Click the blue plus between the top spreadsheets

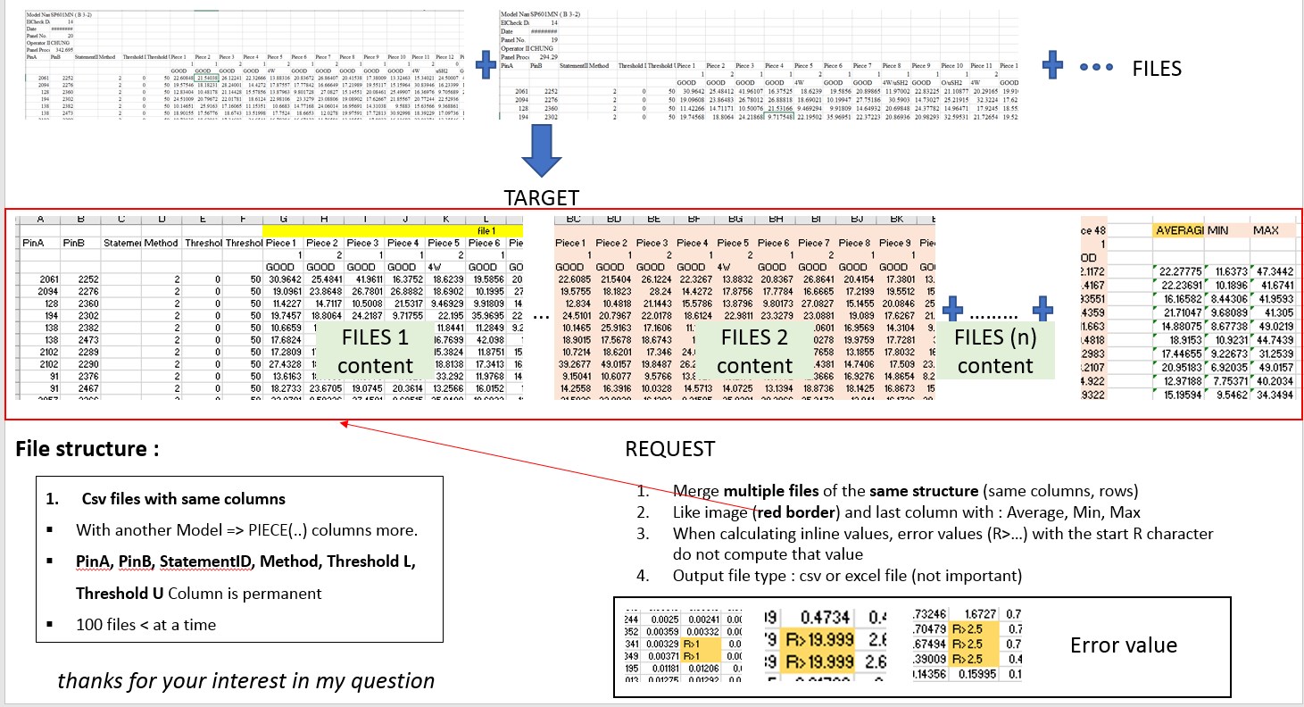click(486, 62)
